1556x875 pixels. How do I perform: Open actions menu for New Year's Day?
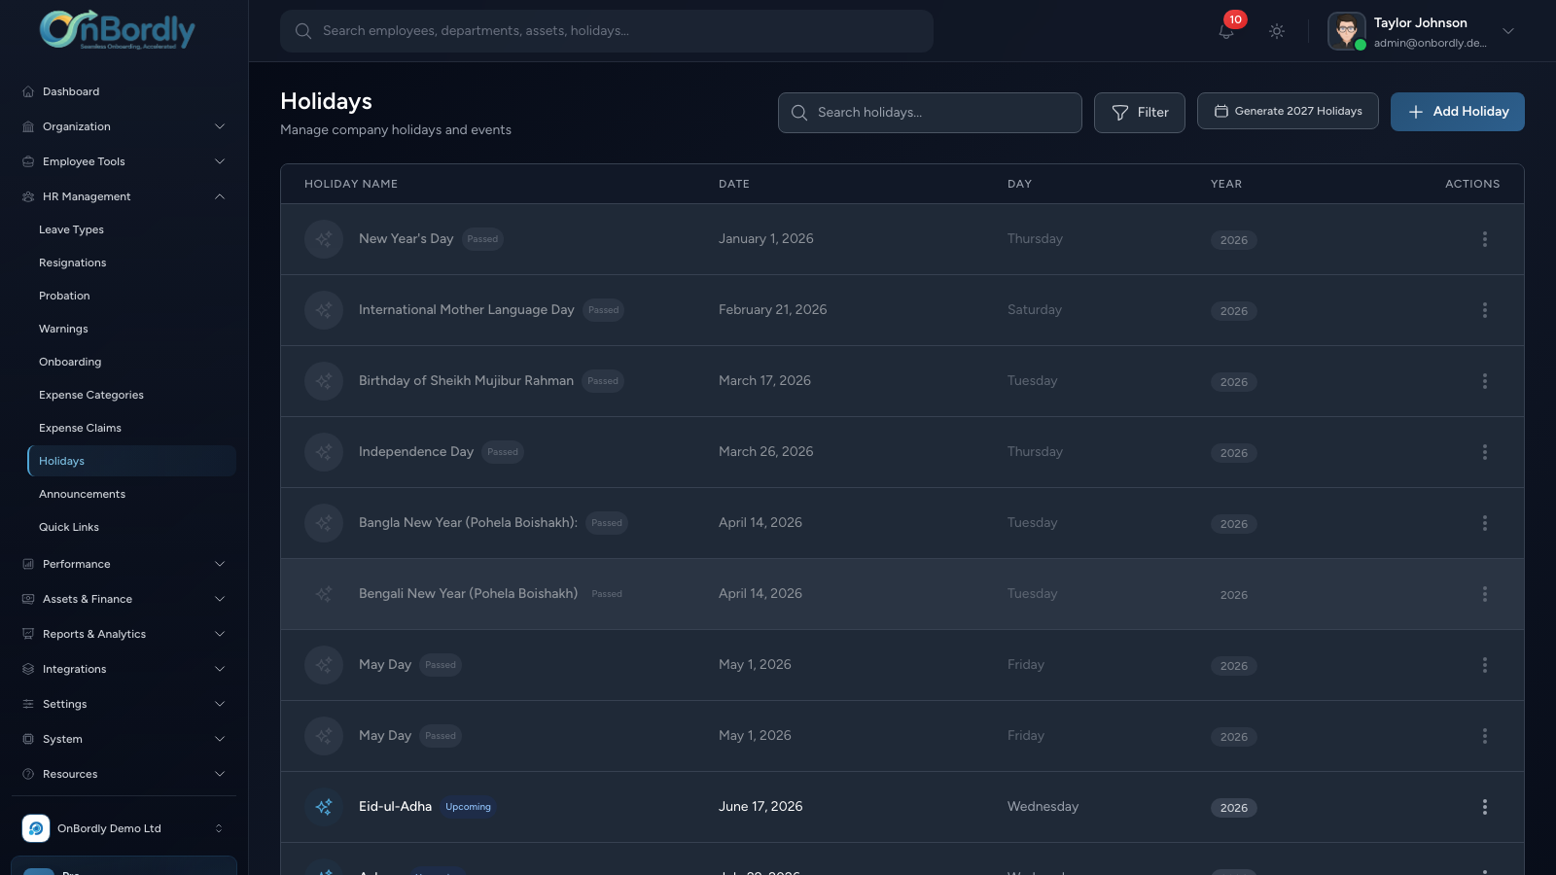pyautogui.click(x=1485, y=239)
